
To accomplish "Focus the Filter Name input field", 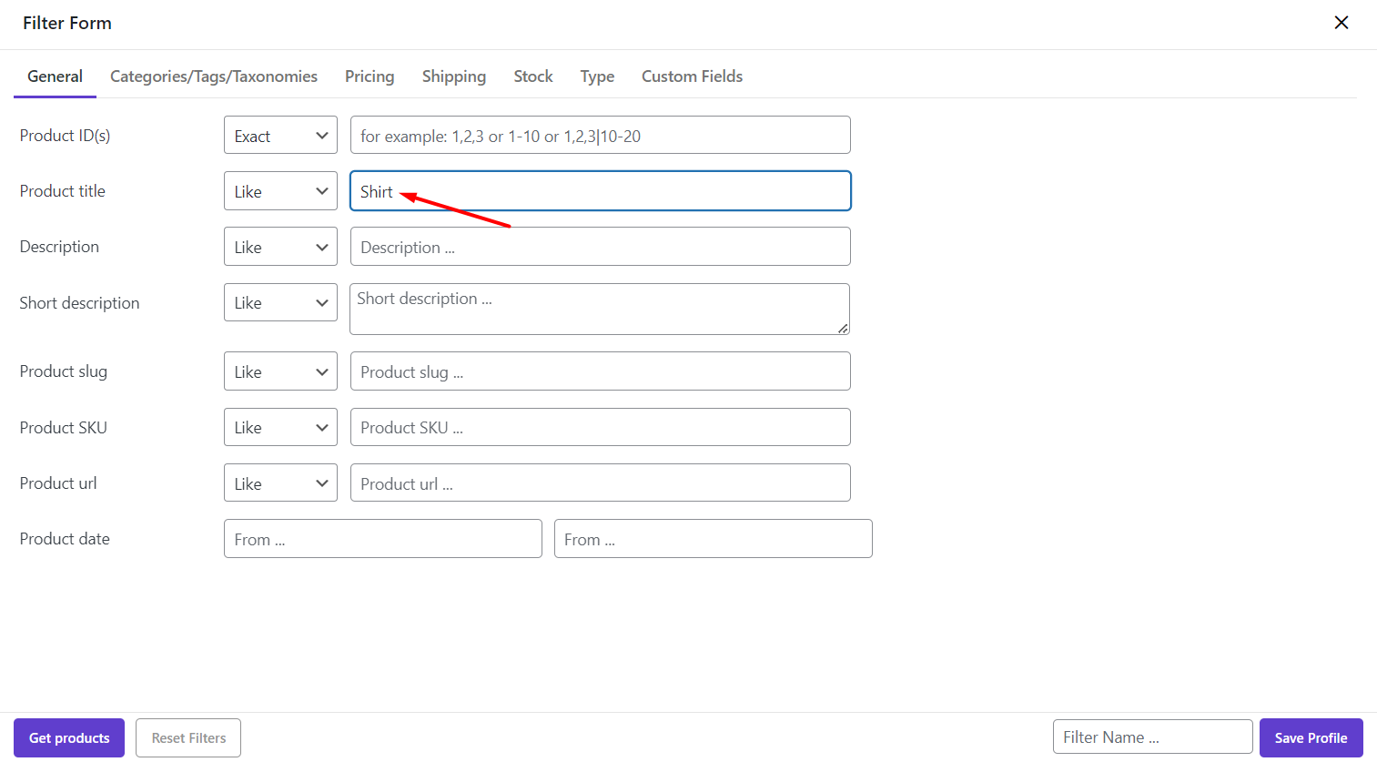I will [1152, 737].
